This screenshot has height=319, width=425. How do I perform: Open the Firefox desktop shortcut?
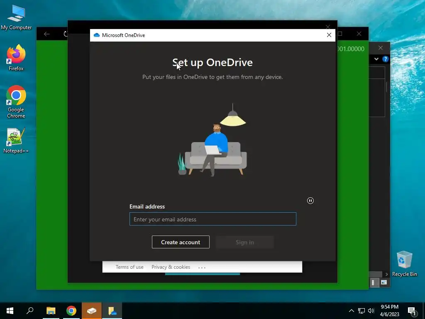click(16, 57)
